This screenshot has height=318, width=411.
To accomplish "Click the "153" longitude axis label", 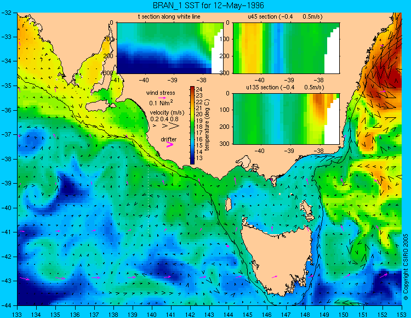I will point(402,314).
